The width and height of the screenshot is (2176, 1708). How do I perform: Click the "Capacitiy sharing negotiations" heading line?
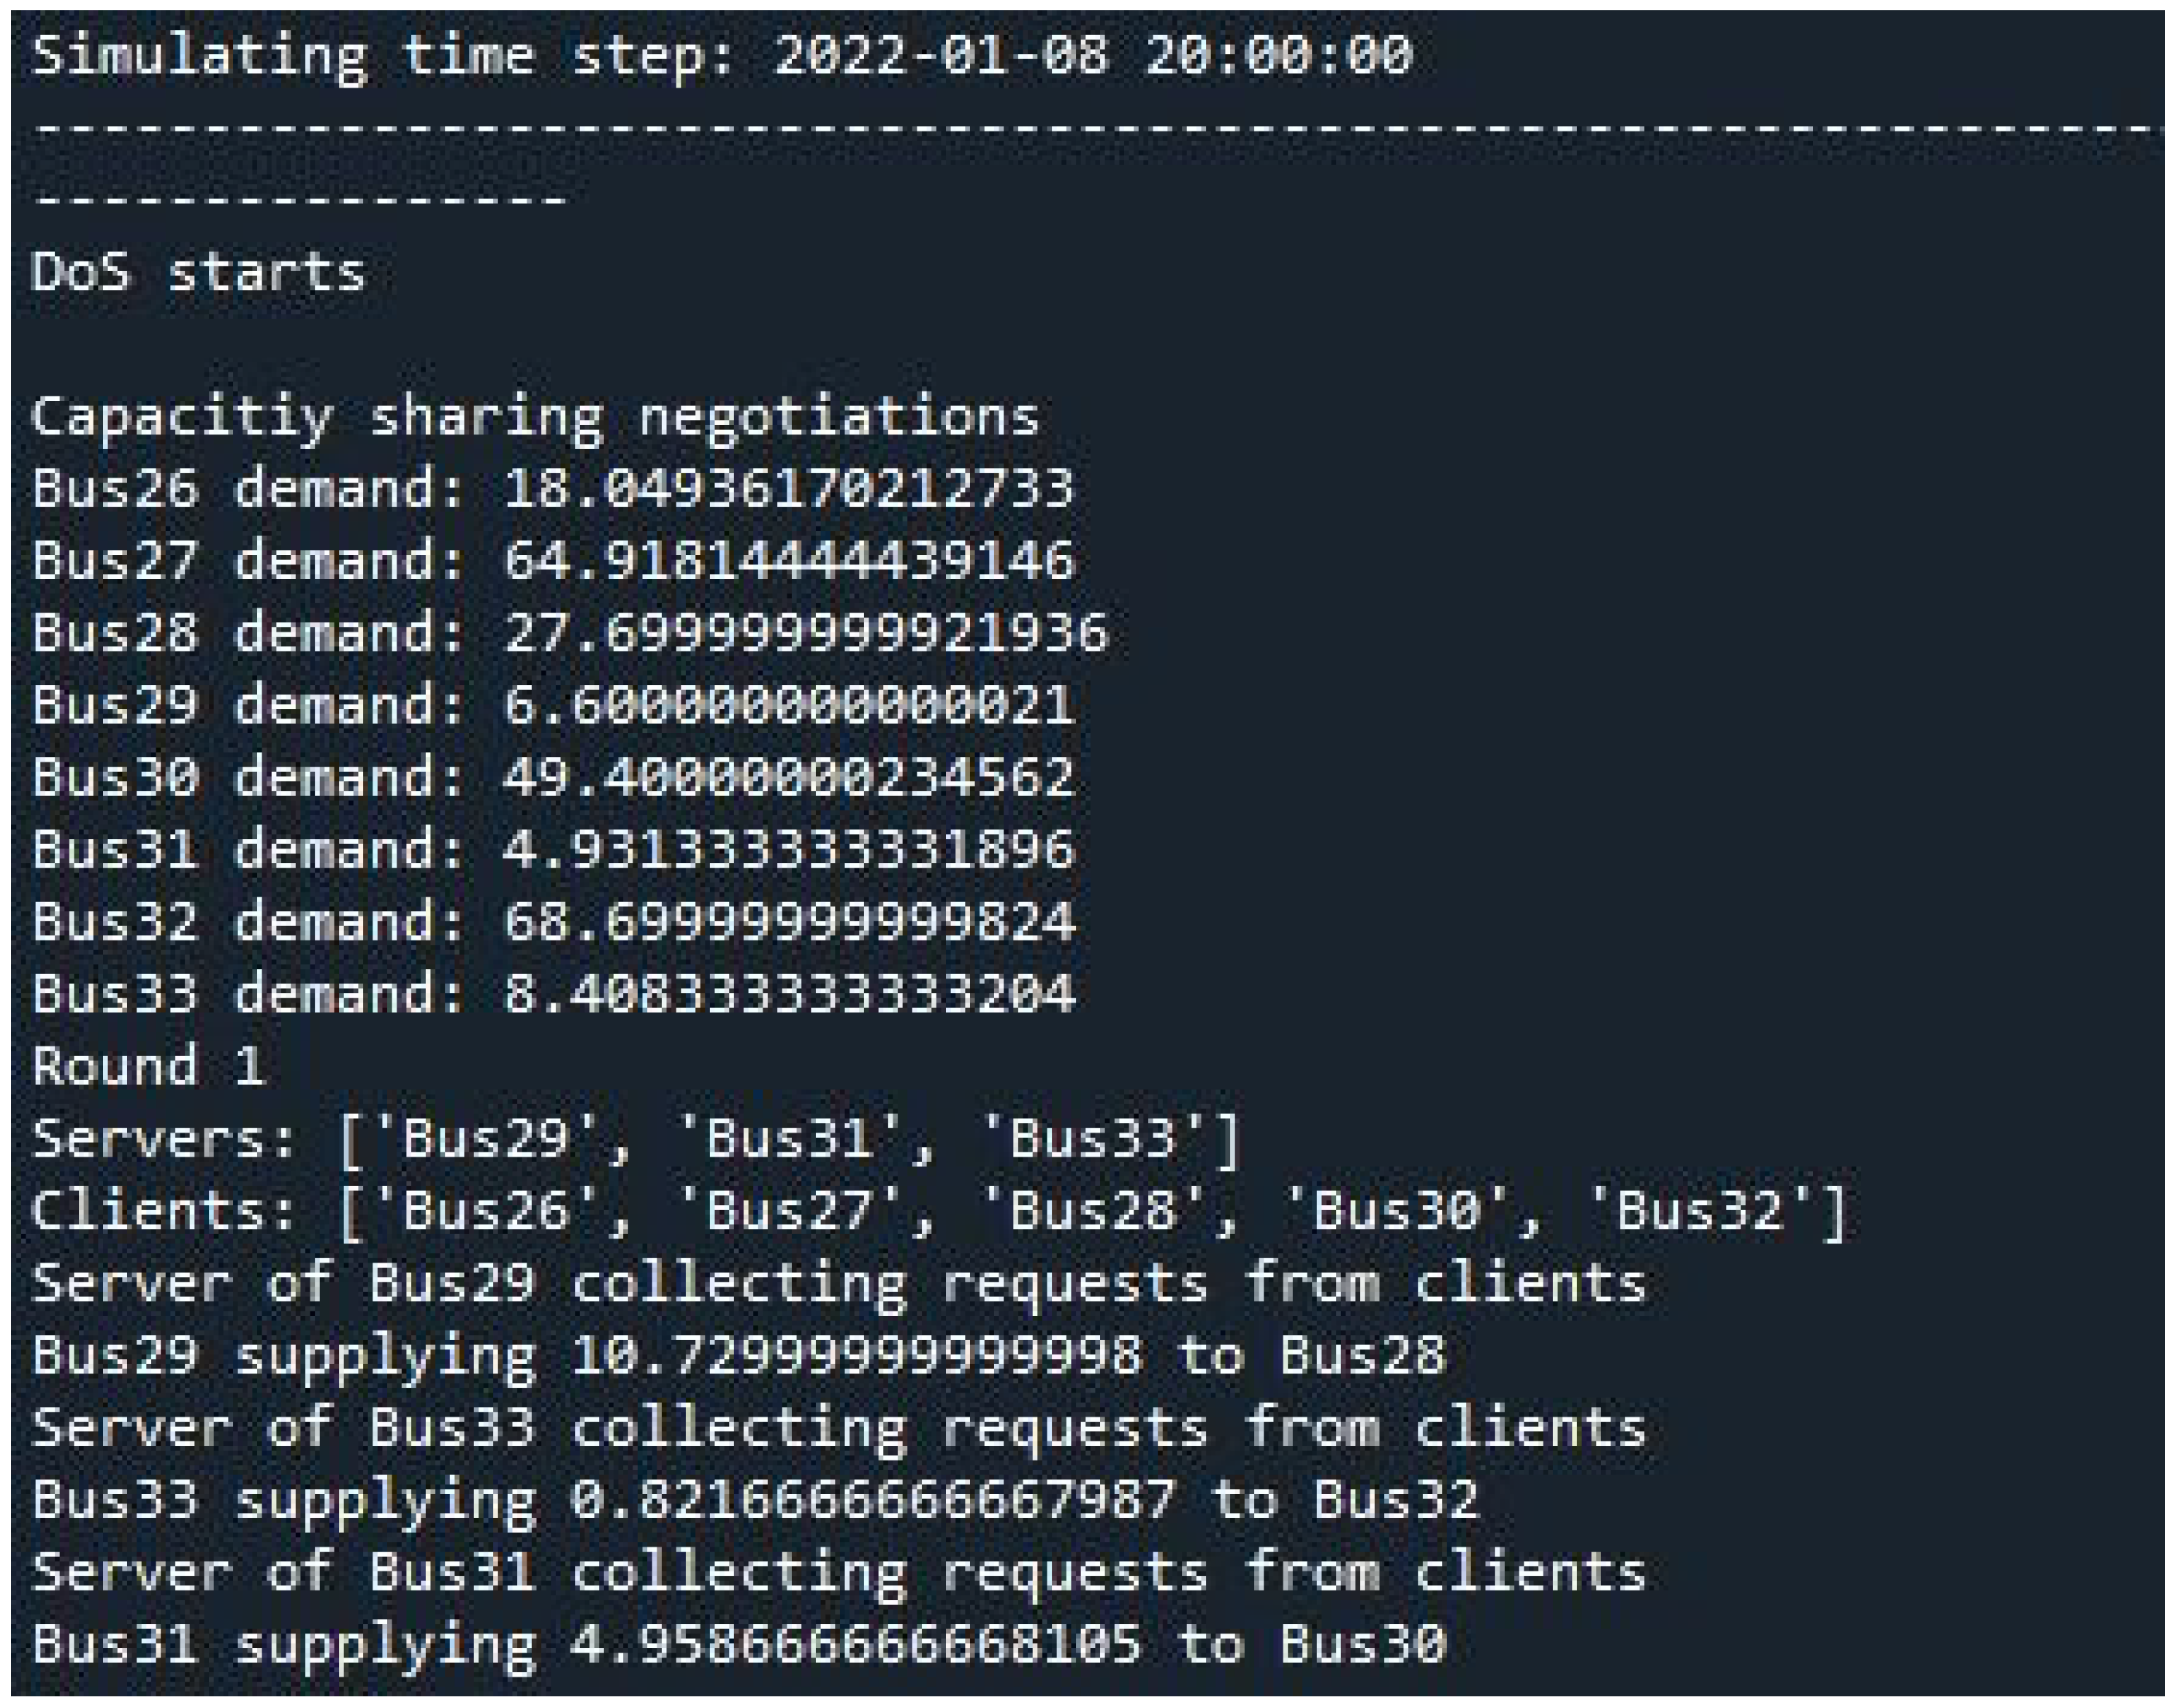[535, 417]
